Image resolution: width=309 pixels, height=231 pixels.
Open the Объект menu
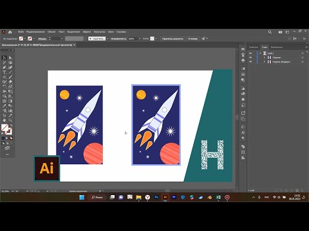pyautogui.click(x=51, y=32)
